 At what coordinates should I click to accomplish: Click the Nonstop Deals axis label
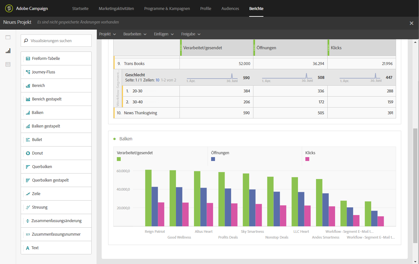(277, 238)
